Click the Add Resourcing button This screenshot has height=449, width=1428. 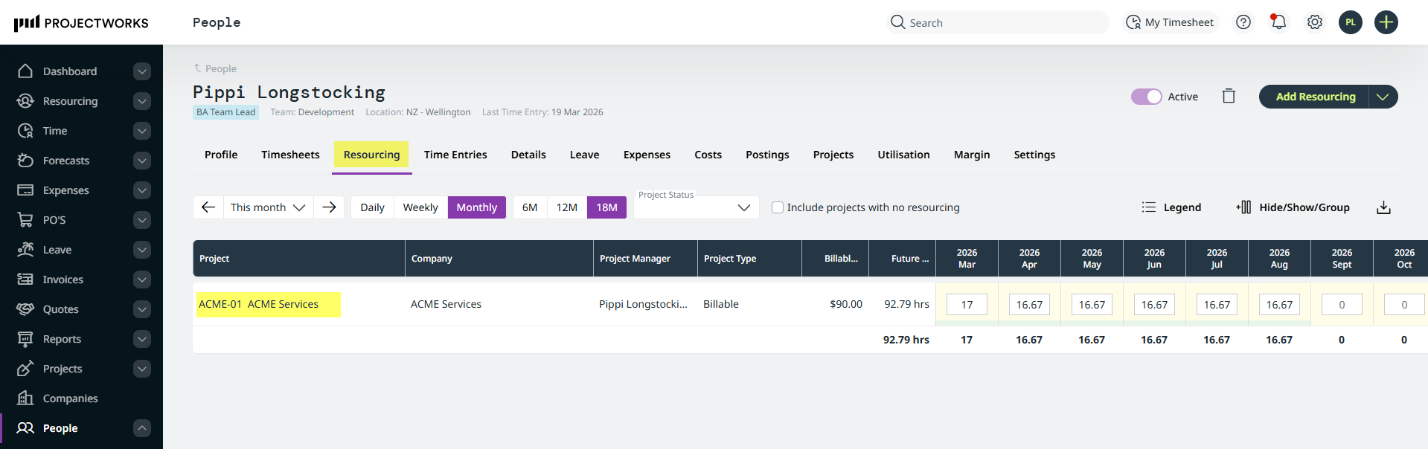(1315, 97)
